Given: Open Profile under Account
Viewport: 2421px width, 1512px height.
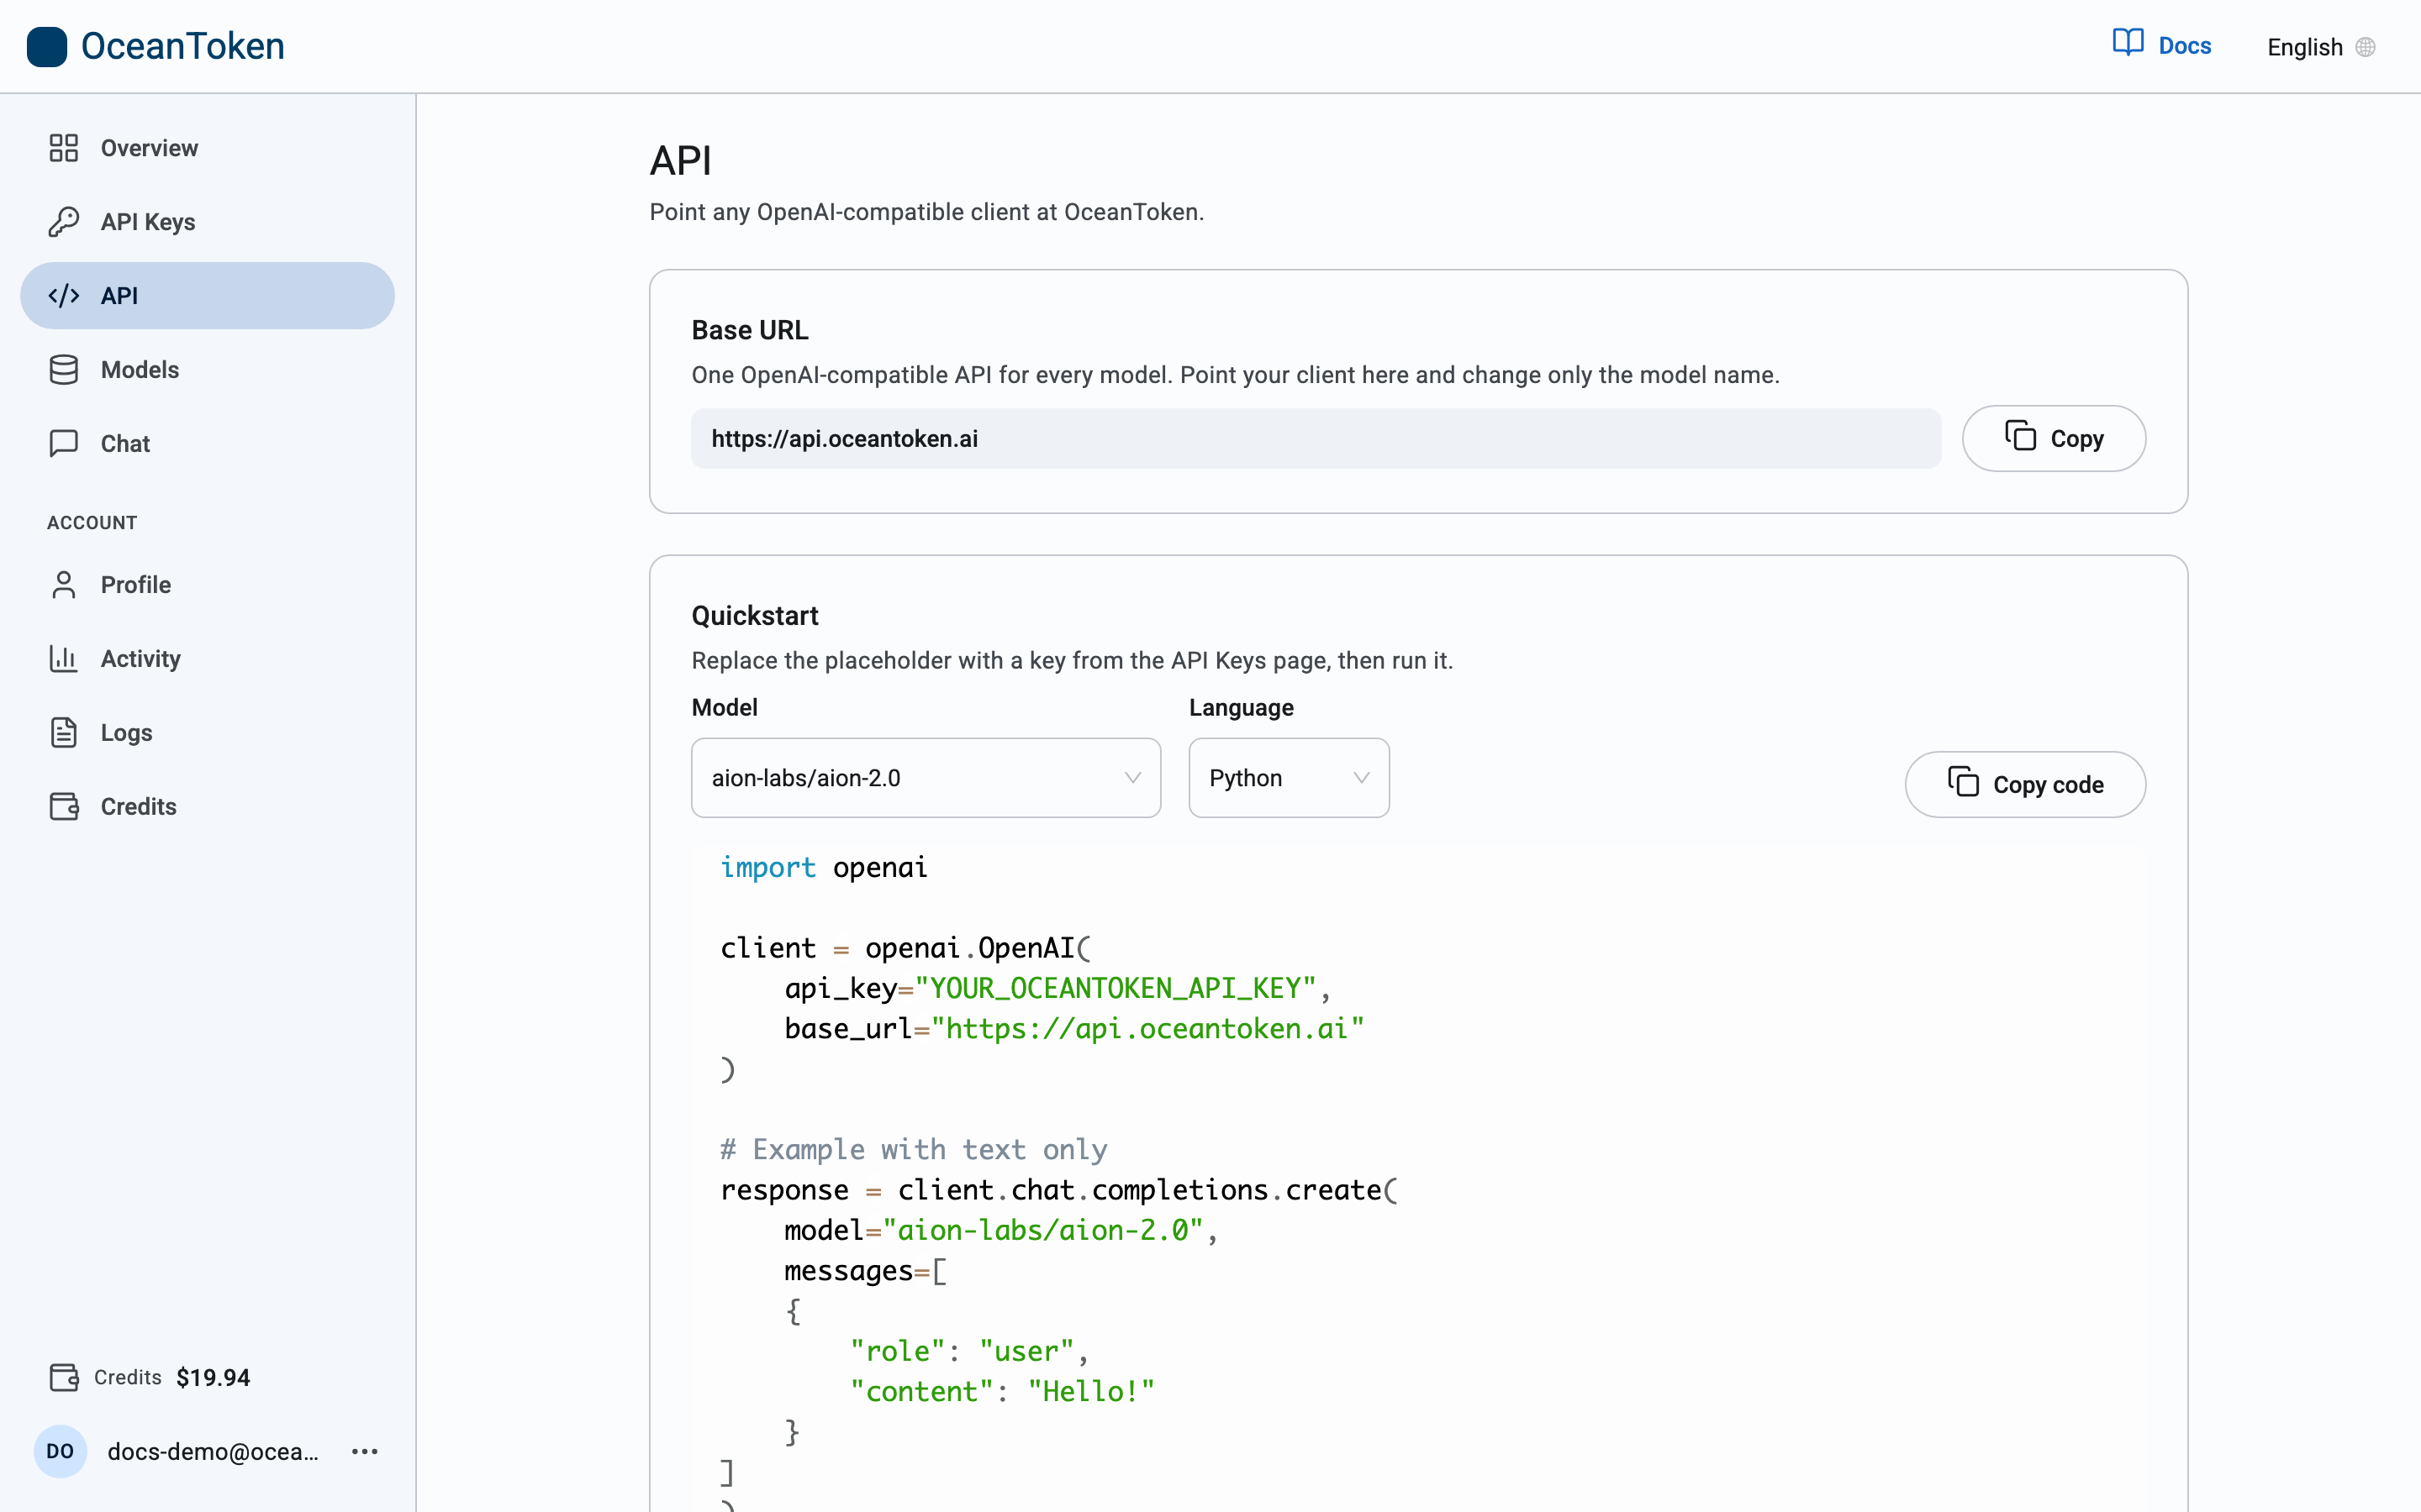Looking at the screenshot, I should [x=207, y=585].
